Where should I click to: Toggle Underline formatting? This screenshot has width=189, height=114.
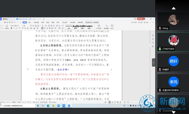click(x=16, y=28)
